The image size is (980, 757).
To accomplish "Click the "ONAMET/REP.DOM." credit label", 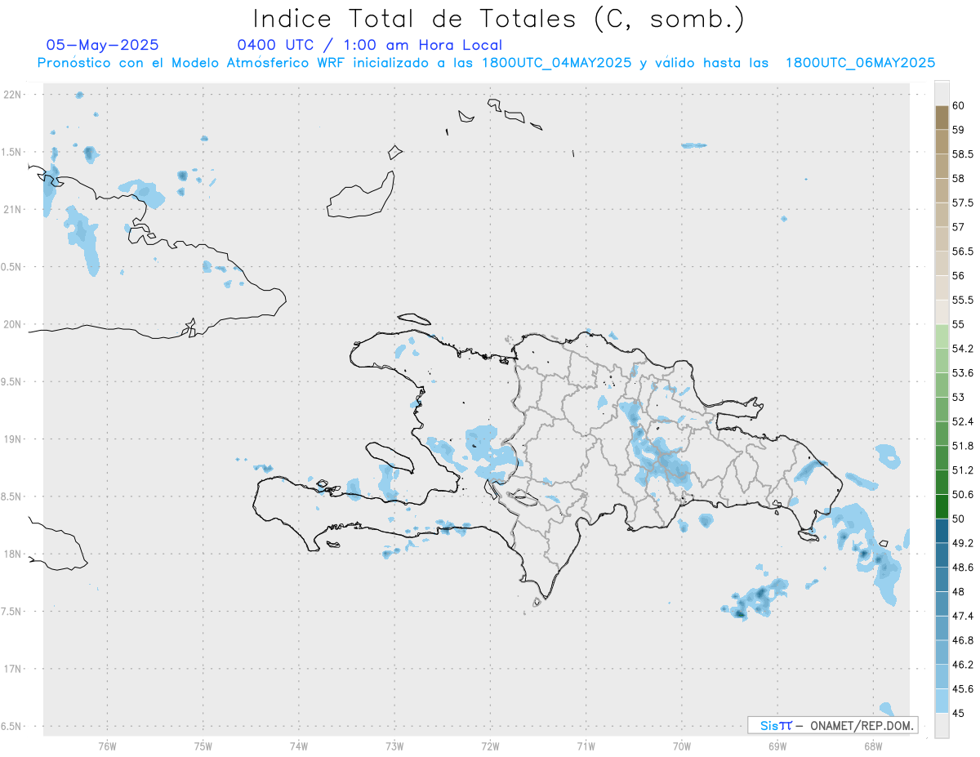I will tap(861, 725).
